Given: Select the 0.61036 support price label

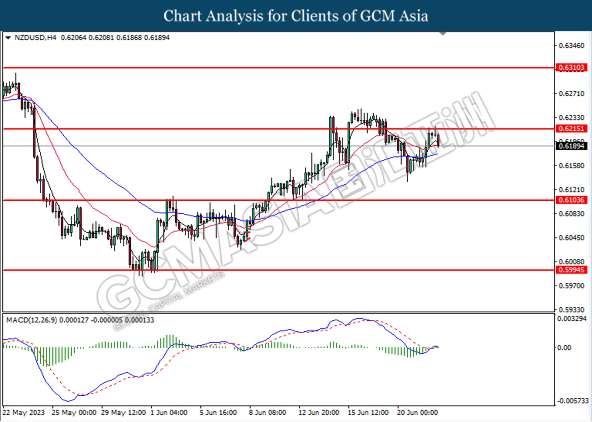Looking at the screenshot, I should tap(571, 200).
